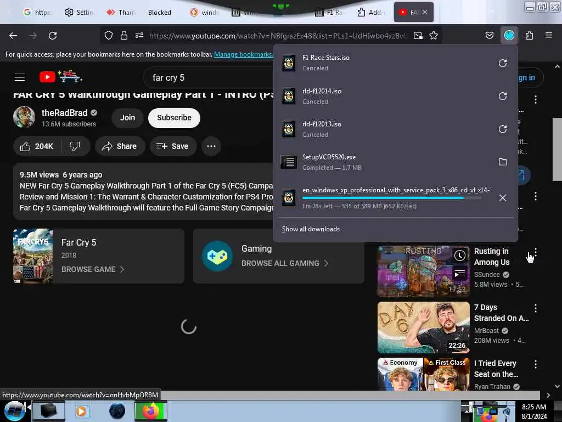Open the Far Cry 5 game cover thumbnail
The height and width of the screenshot is (422, 562).
(x=33, y=256)
